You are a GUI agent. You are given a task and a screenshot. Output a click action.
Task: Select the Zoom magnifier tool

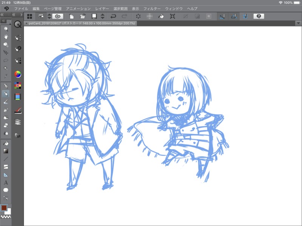(6, 29)
